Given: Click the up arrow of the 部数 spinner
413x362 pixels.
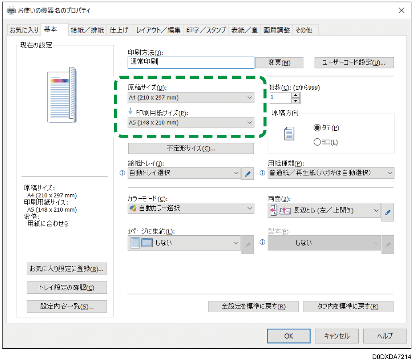Looking at the screenshot, I should coord(296,95).
